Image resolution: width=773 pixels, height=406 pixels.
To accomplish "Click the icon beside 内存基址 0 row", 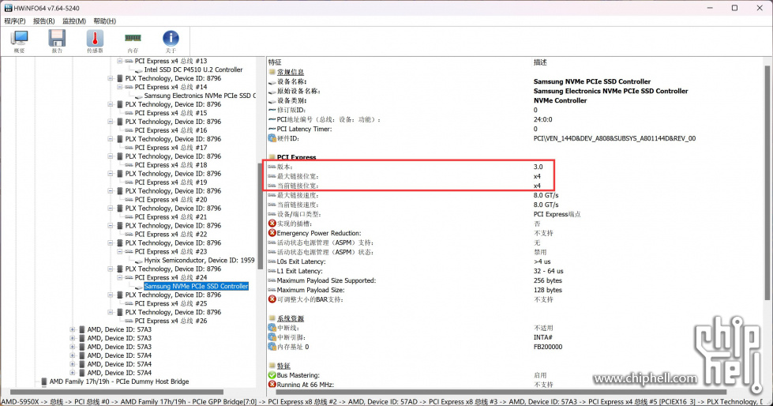I will click(x=272, y=346).
